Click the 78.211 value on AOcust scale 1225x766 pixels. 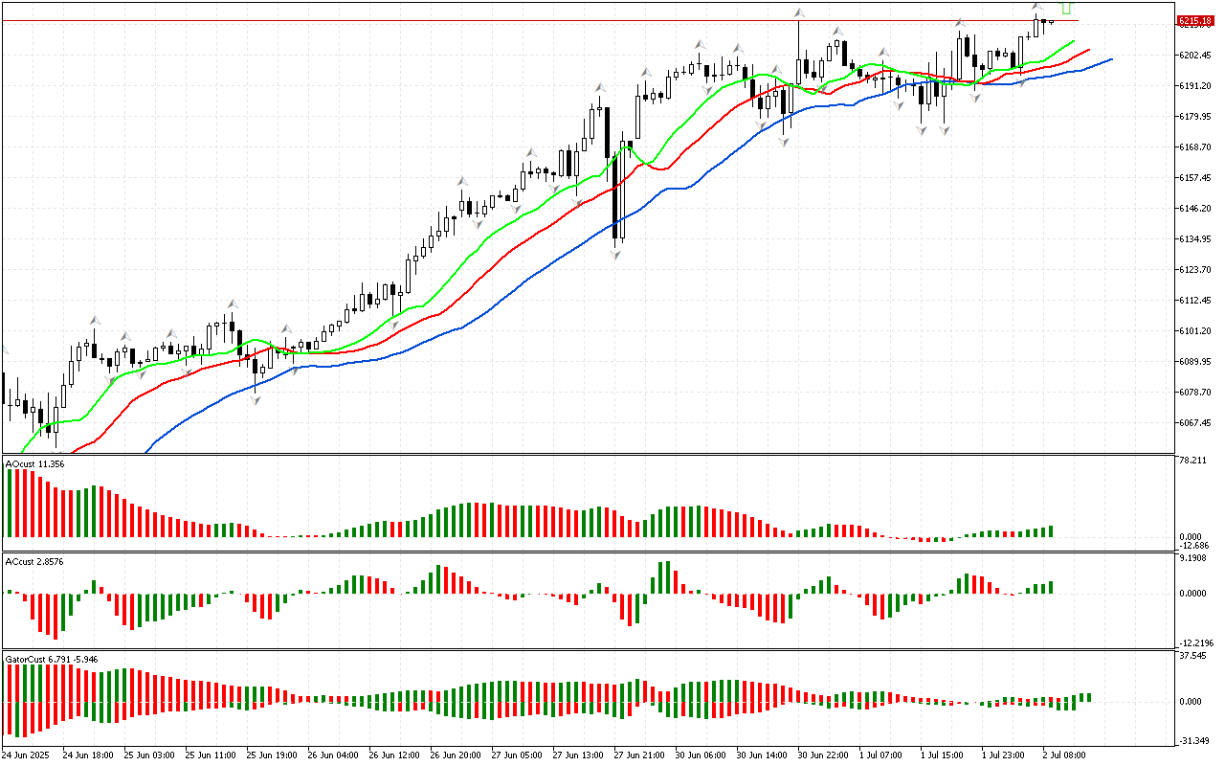coord(1192,461)
